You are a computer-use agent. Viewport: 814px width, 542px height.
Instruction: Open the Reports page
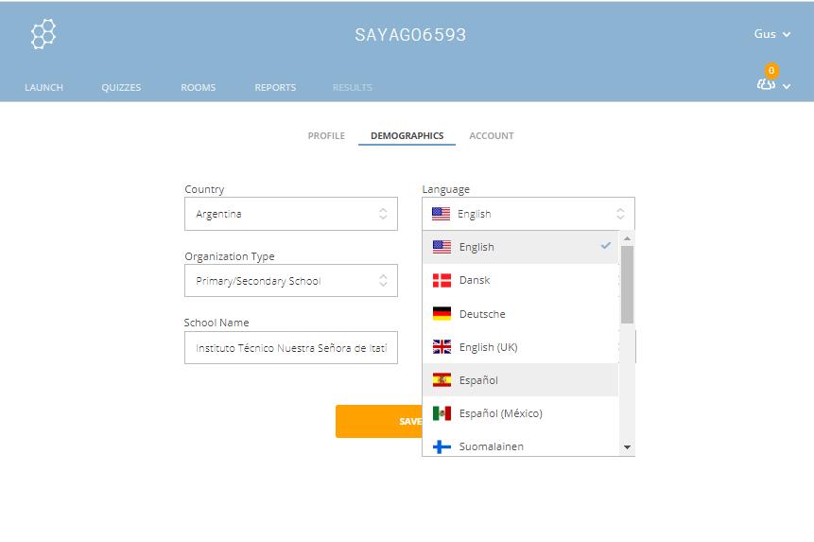[x=275, y=87]
